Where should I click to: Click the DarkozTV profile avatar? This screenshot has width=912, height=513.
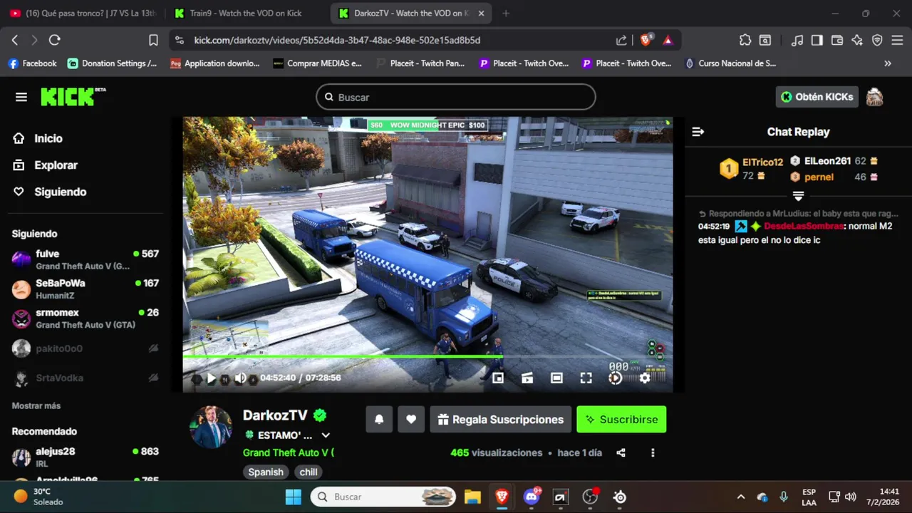click(x=211, y=427)
